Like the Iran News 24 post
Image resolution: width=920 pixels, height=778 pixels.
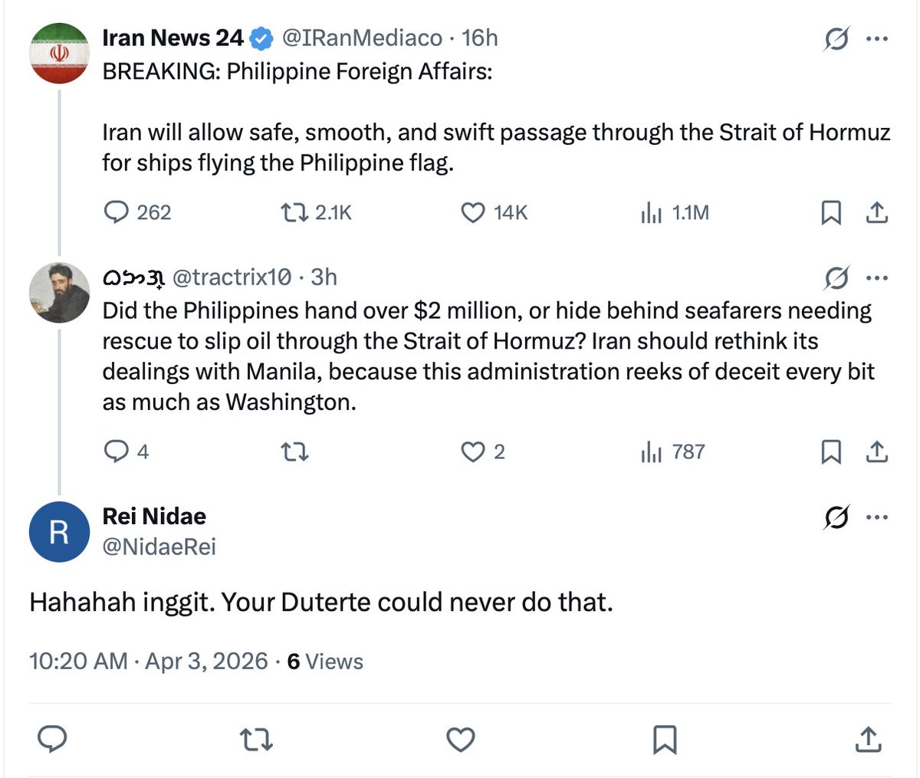(472, 212)
